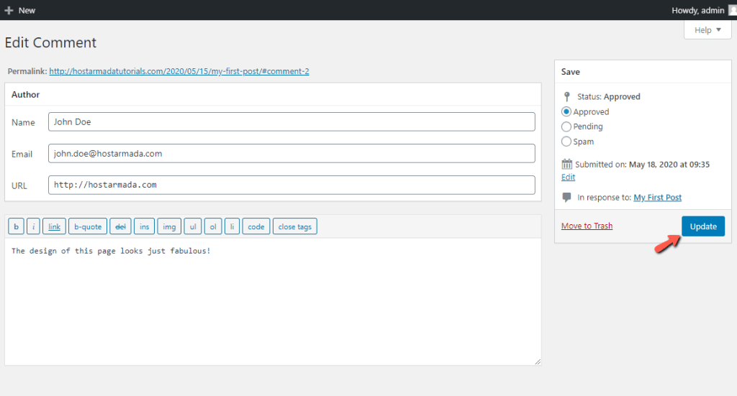Mark the comment as Spam

(566, 142)
